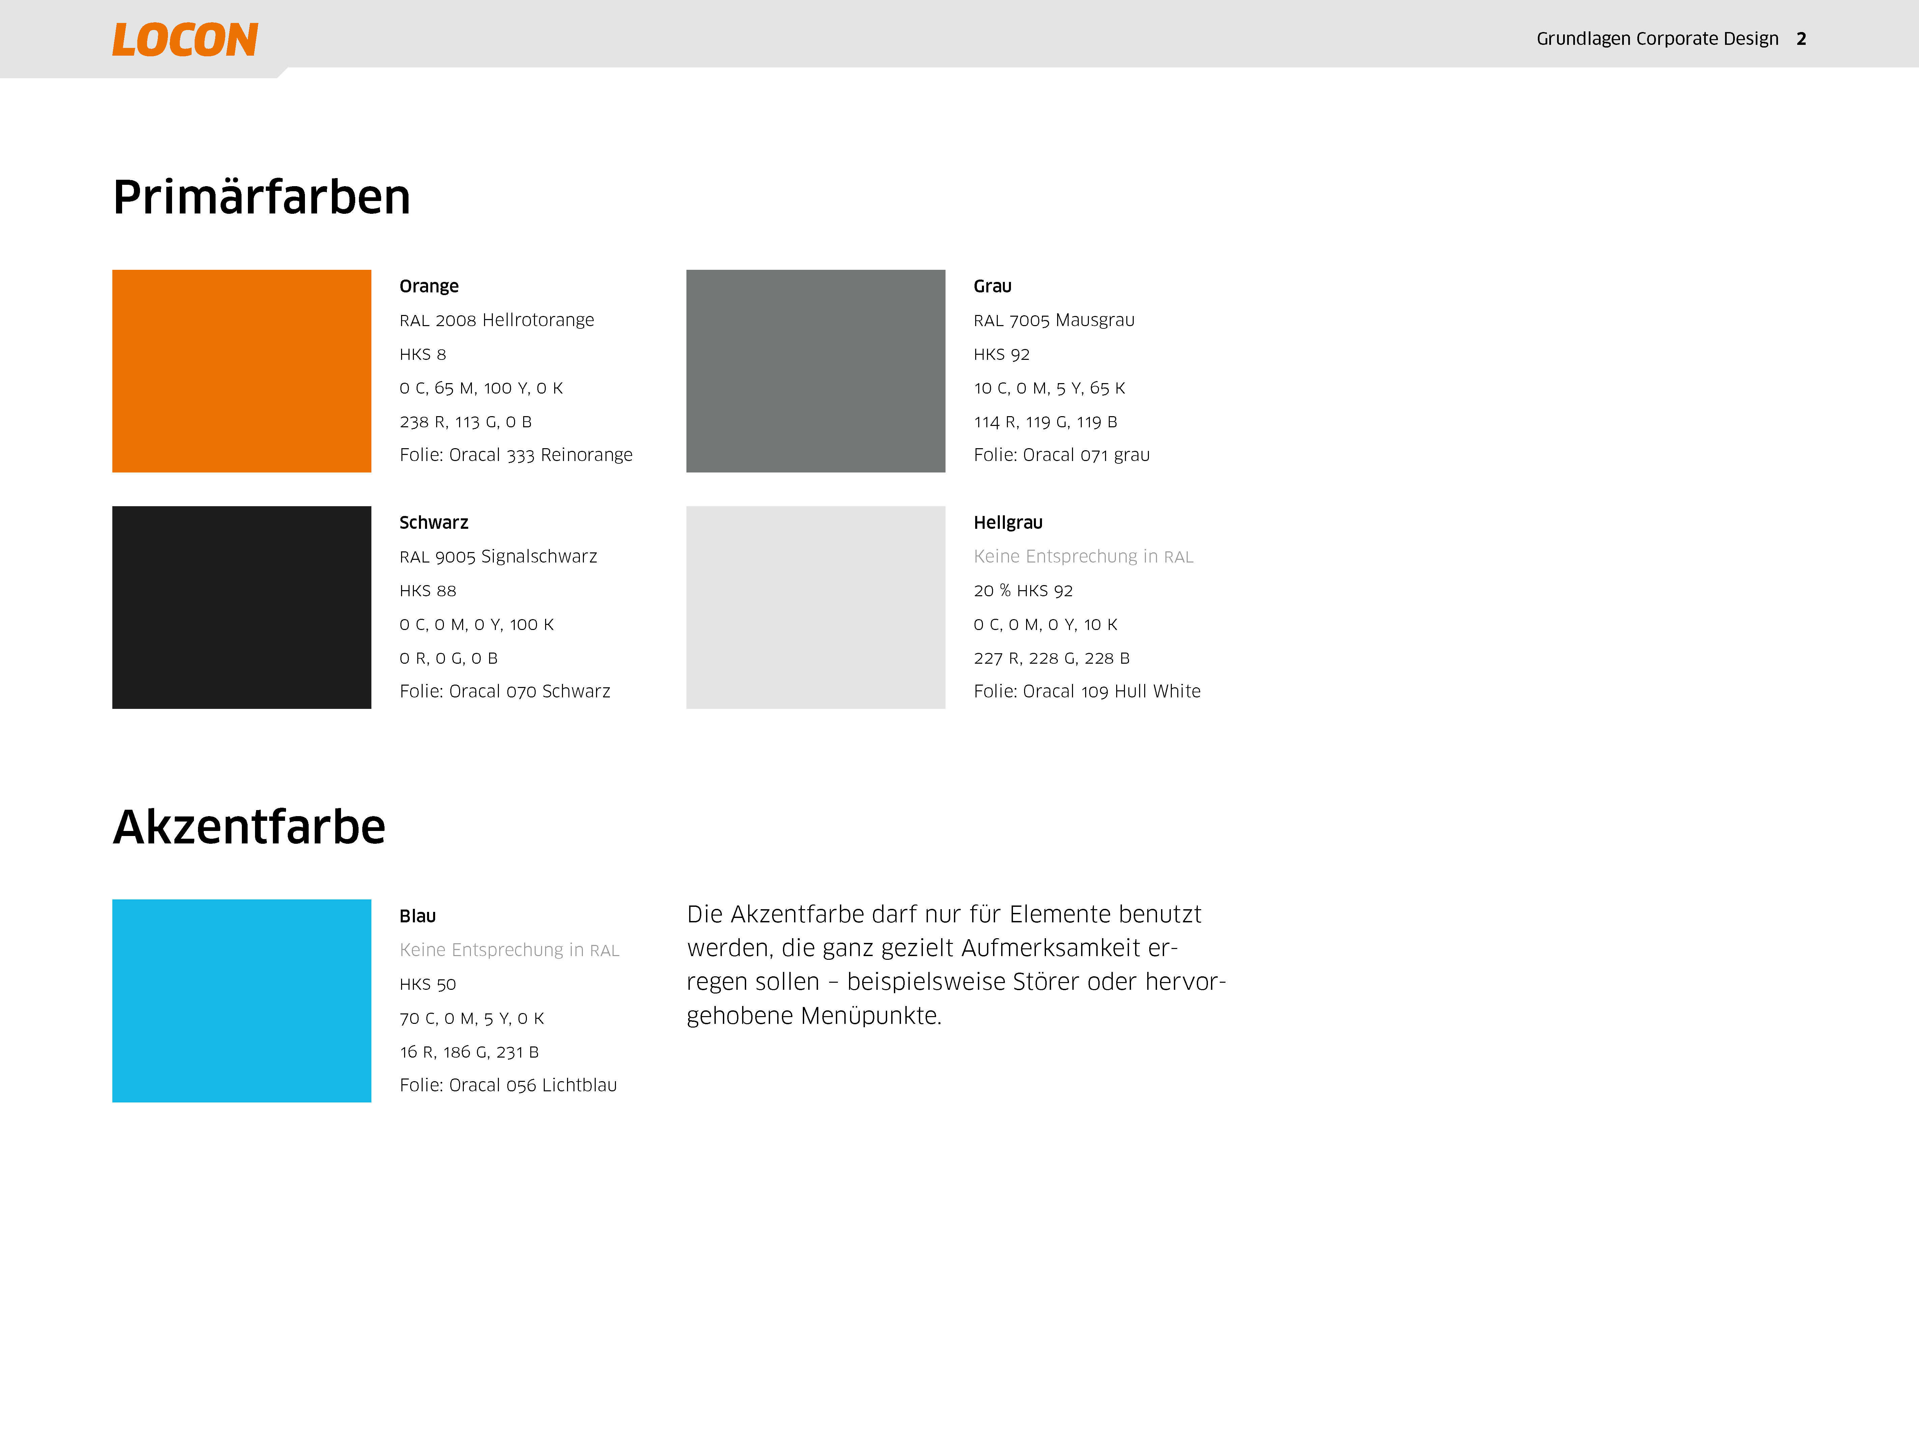Image resolution: width=1919 pixels, height=1439 pixels.
Task: Click the orange color swatch
Action: coord(241,371)
